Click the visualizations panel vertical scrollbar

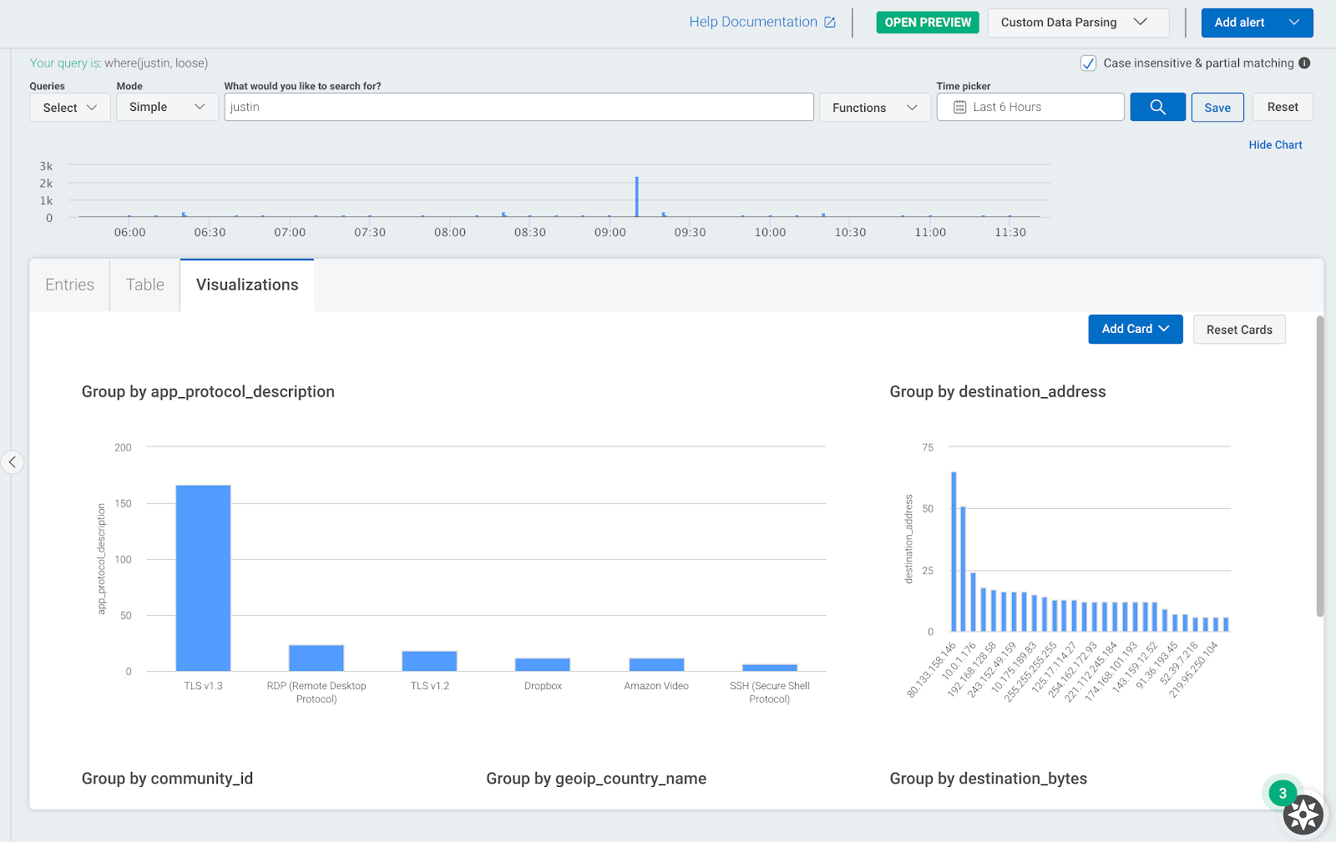pyautogui.click(x=1319, y=467)
